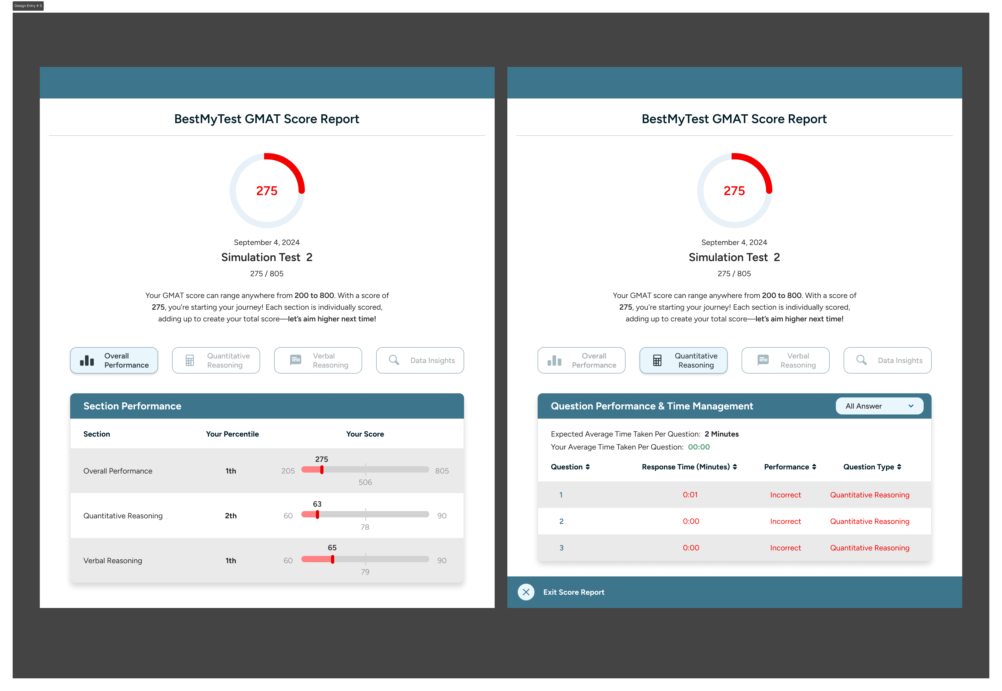Switch to Overall Performance tab label in right report
This screenshot has height=691, width=1002.
[x=594, y=361]
